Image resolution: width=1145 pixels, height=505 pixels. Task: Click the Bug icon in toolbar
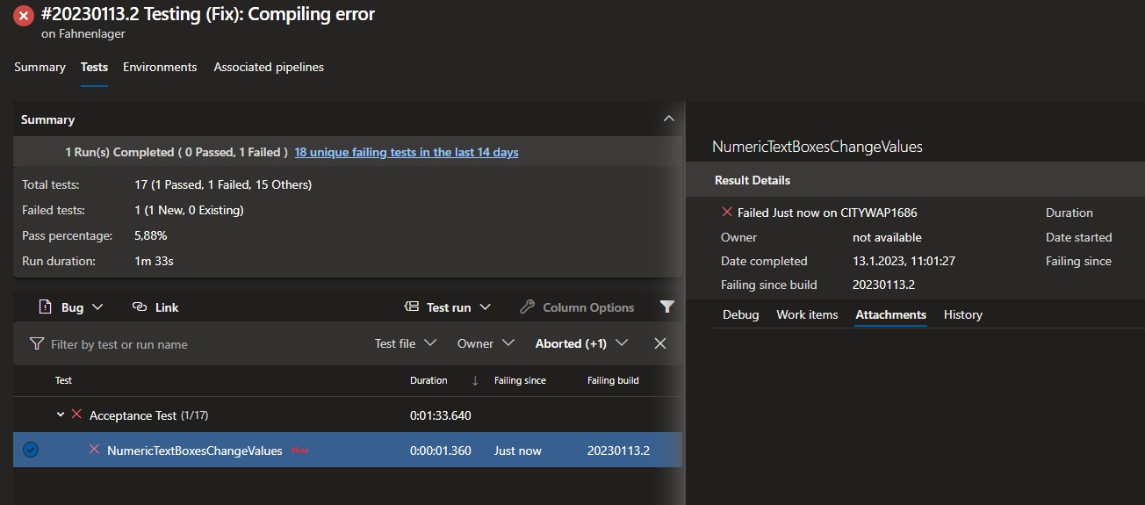45,307
